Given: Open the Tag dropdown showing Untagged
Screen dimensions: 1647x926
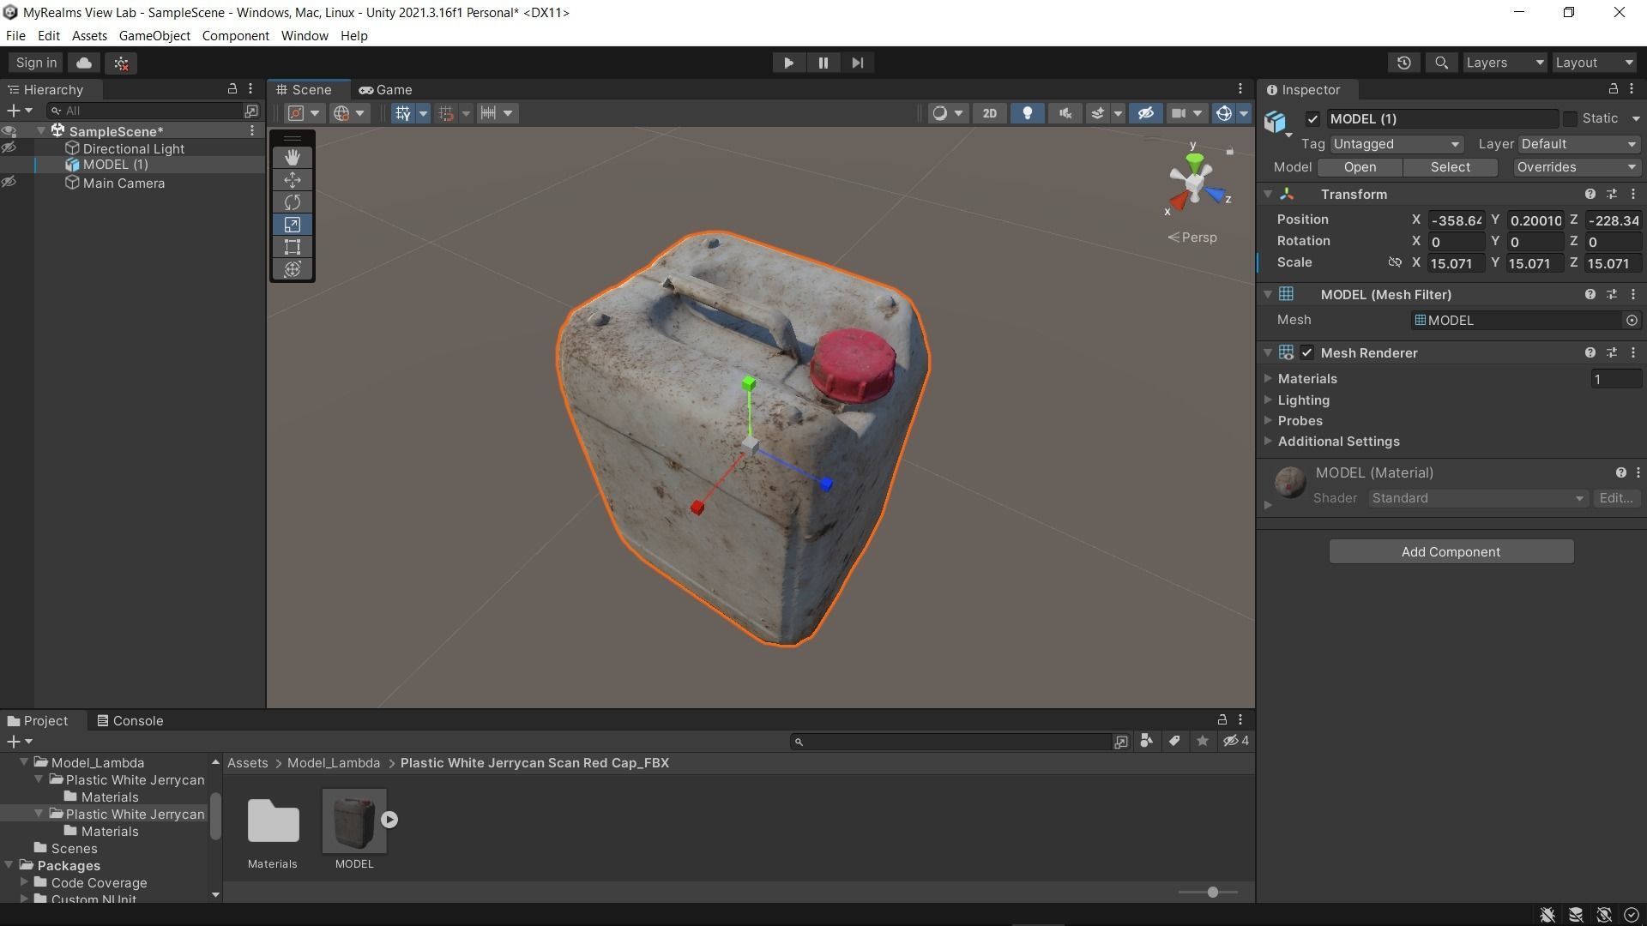Looking at the screenshot, I should point(1396,144).
